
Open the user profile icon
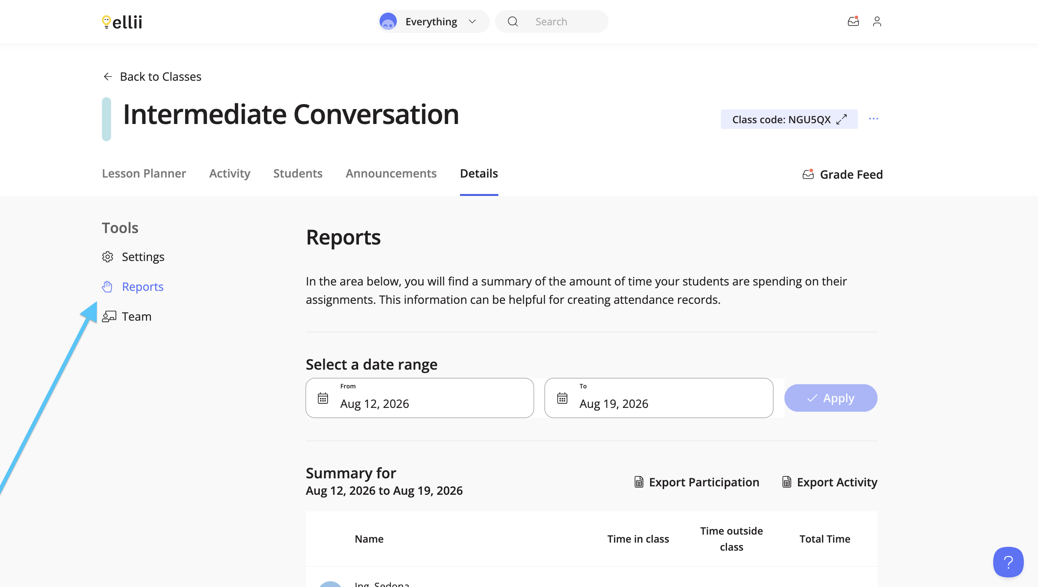pyautogui.click(x=877, y=21)
